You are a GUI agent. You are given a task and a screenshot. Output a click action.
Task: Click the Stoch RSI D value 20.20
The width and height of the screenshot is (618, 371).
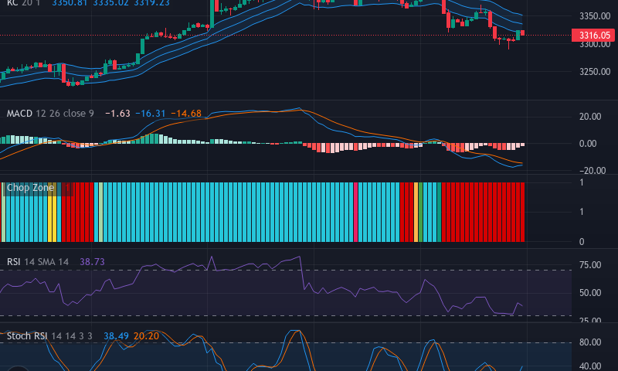146,336
